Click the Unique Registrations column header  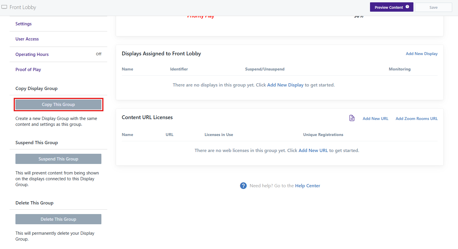point(323,135)
